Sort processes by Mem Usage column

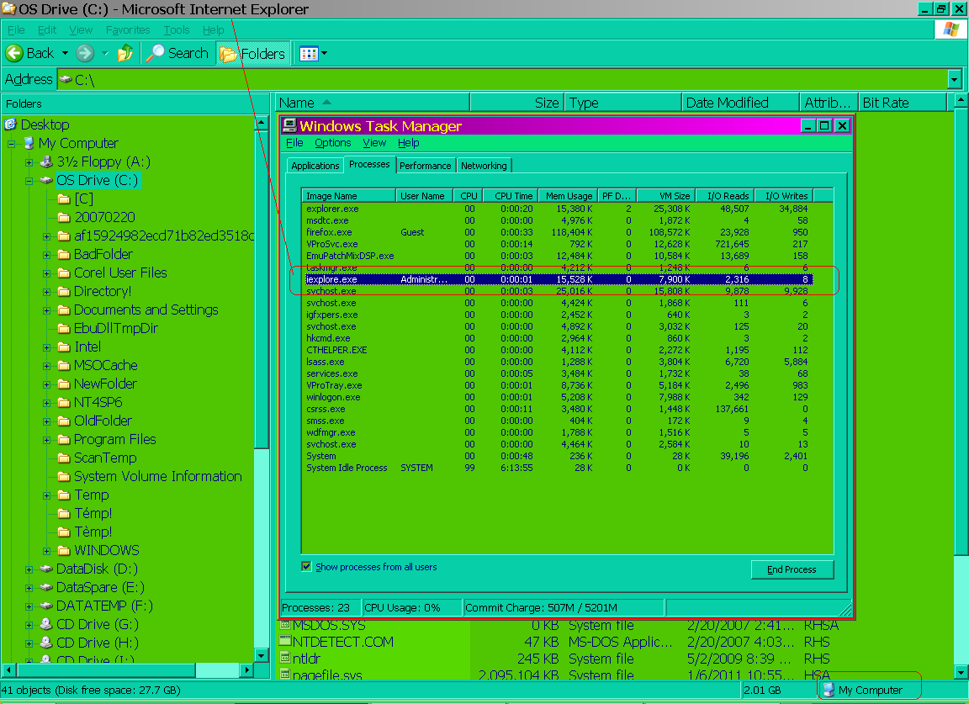pos(568,196)
